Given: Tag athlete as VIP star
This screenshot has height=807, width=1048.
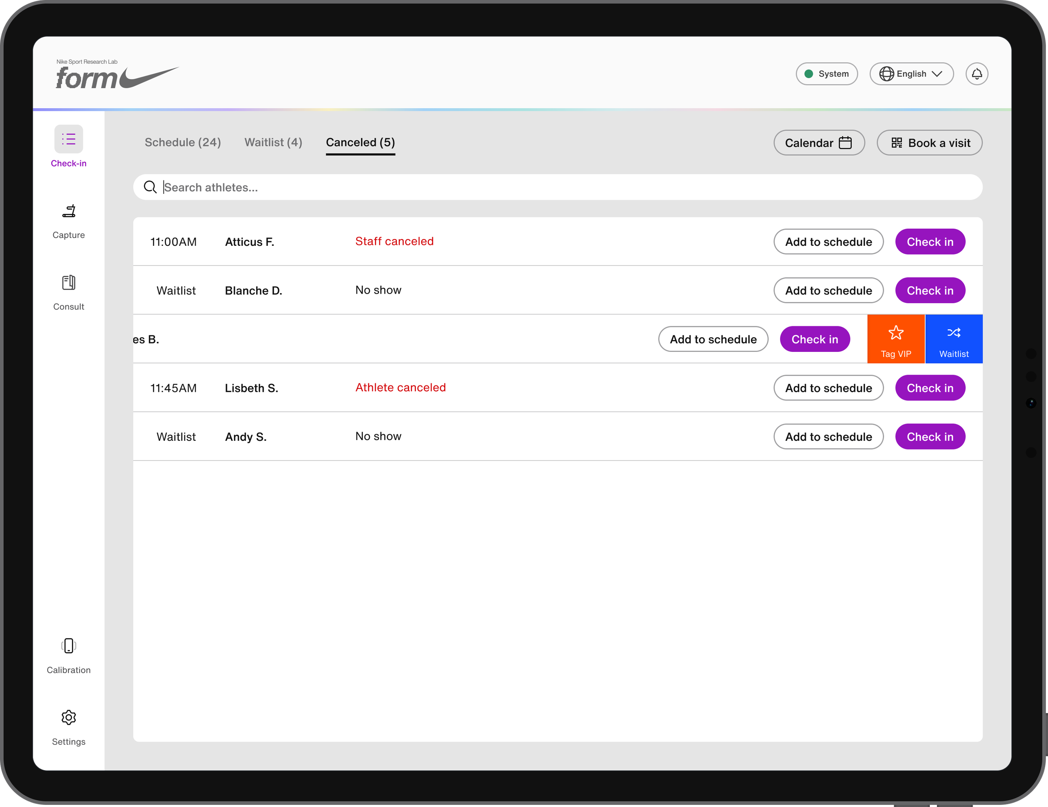Looking at the screenshot, I should point(895,339).
